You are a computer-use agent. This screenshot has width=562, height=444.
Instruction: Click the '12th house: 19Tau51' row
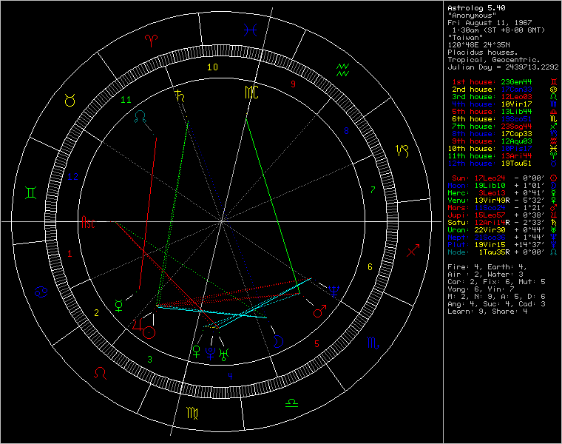pyautogui.click(x=490, y=164)
